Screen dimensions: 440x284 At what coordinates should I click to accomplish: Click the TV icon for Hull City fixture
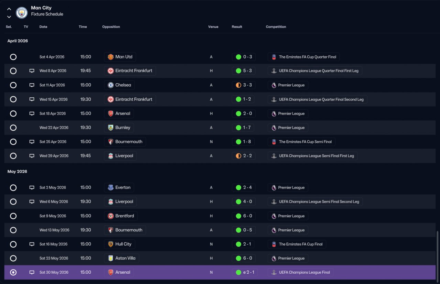[x=32, y=244]
